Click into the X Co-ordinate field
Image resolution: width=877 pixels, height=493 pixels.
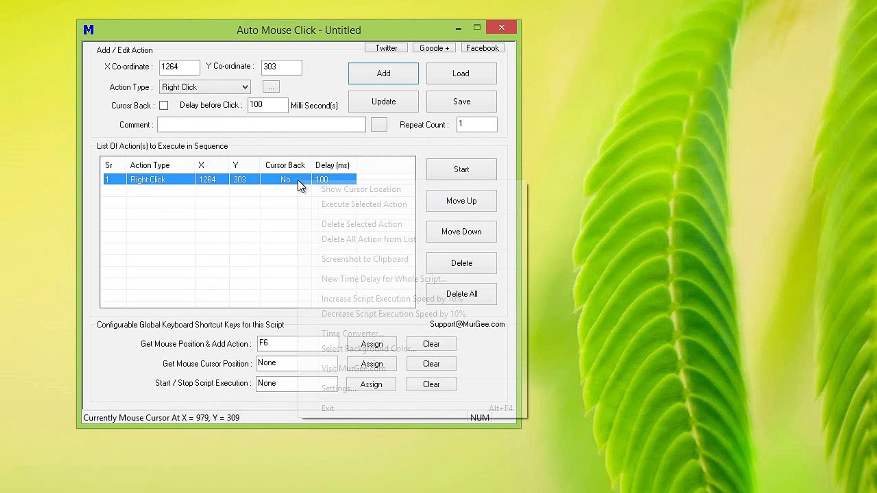pyautogui.click(x=179, y=67)
